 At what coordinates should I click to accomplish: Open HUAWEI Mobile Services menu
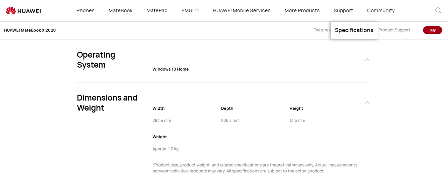pyautogui.click(x=241, y=10)
